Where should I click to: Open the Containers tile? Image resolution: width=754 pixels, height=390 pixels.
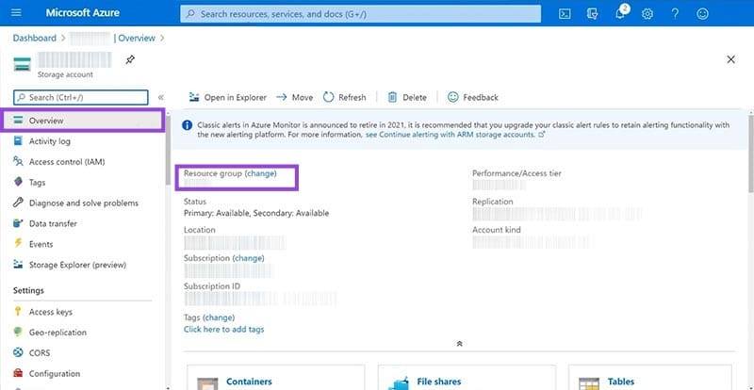pos(249,382)
